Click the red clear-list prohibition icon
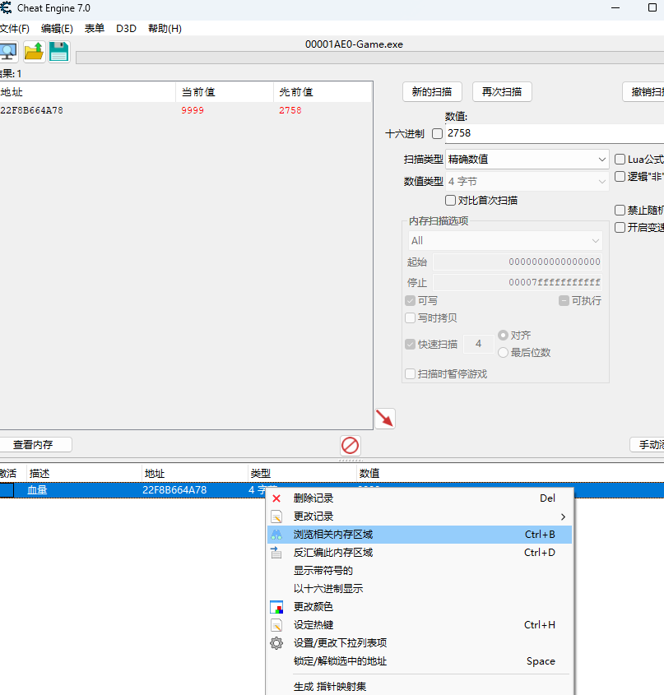Screen dimensions: 664x695 [x=350, y=446]
